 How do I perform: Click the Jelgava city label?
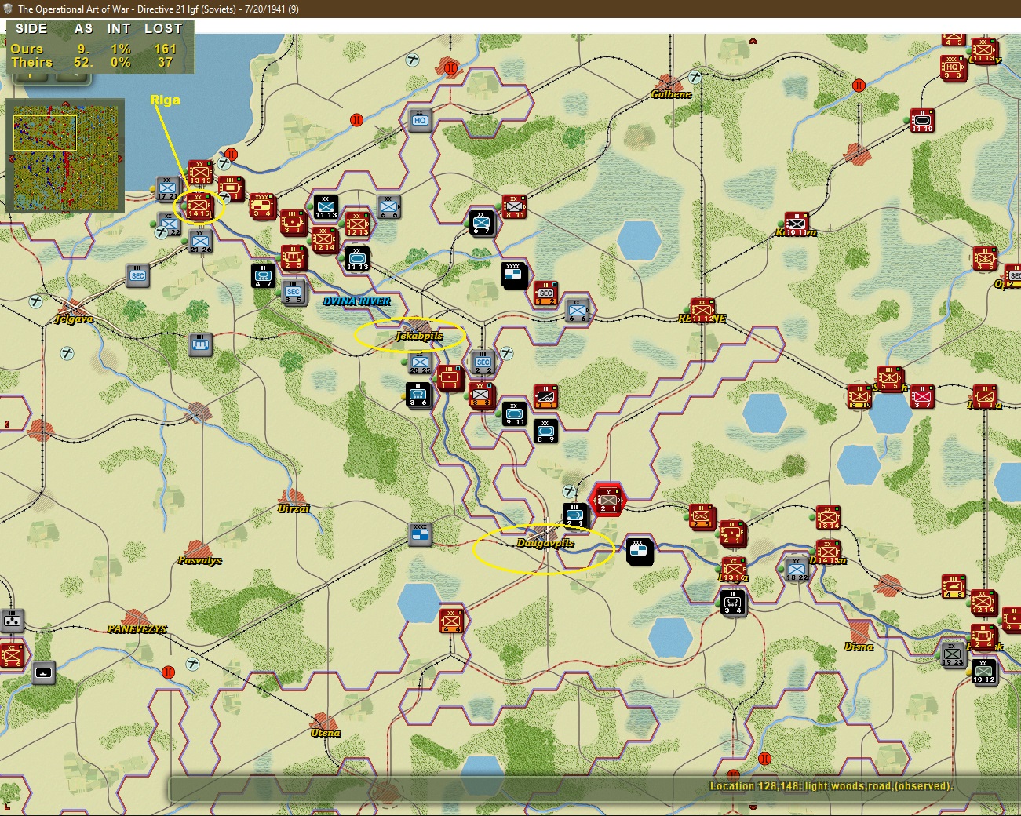[x=74, y=319]
